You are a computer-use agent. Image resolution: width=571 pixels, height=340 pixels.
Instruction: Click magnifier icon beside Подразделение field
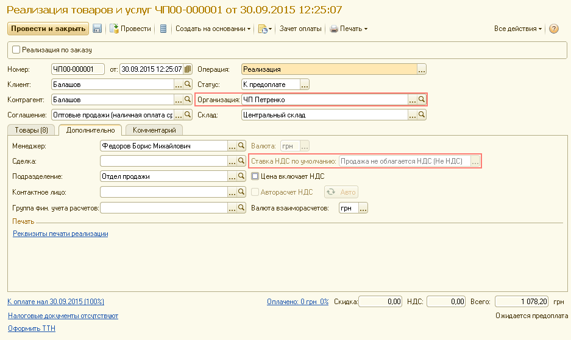point(241,176)
